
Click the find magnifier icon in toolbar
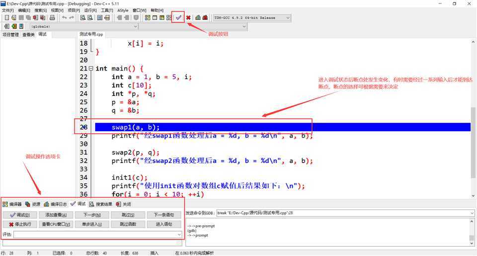click(x=82, y=18)
